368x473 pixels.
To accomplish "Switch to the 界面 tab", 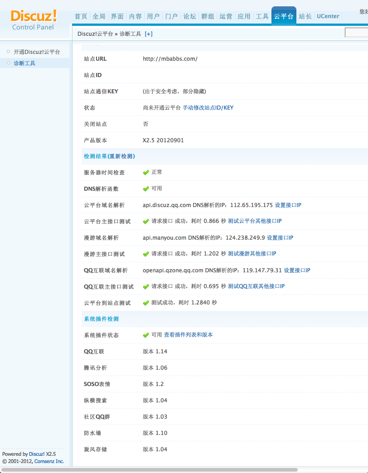I will [117, 16].
